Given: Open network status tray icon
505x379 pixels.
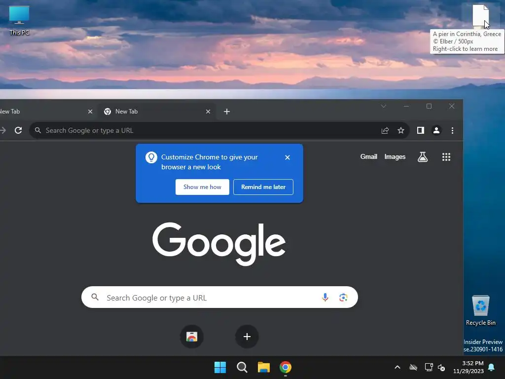Looking at the screenshot, I should pyautogui.click(x=429, y=367).
